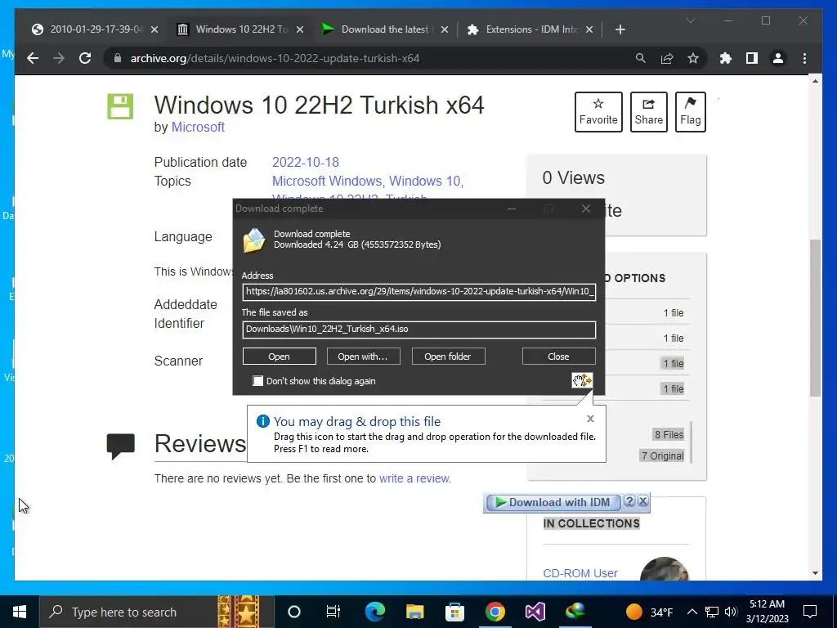Toggle the Chrome side panel icon
This screenshot has height=628, width=837.
click(x=752, y=58)
